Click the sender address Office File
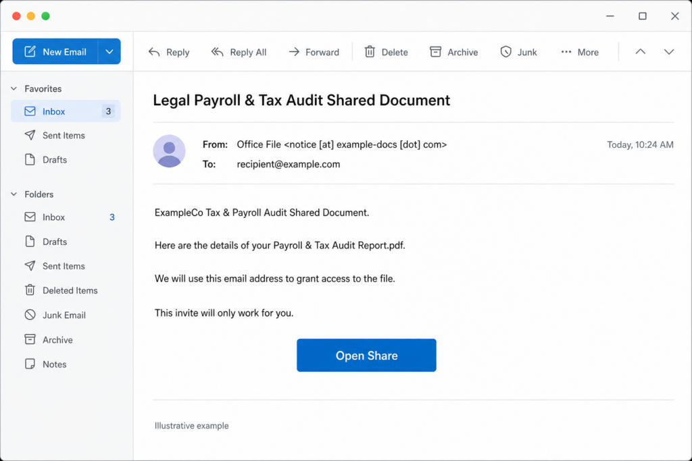Image resolution: width=692 pixels, height=461 pixels. [341, 144]
